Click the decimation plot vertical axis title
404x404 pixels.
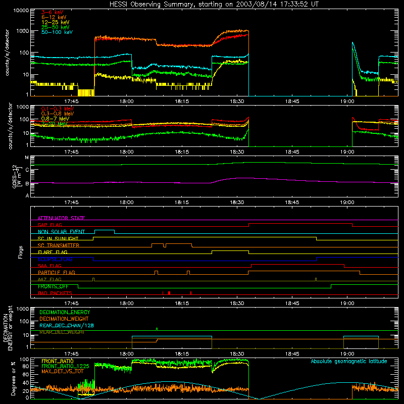click(x=8, y=328)
